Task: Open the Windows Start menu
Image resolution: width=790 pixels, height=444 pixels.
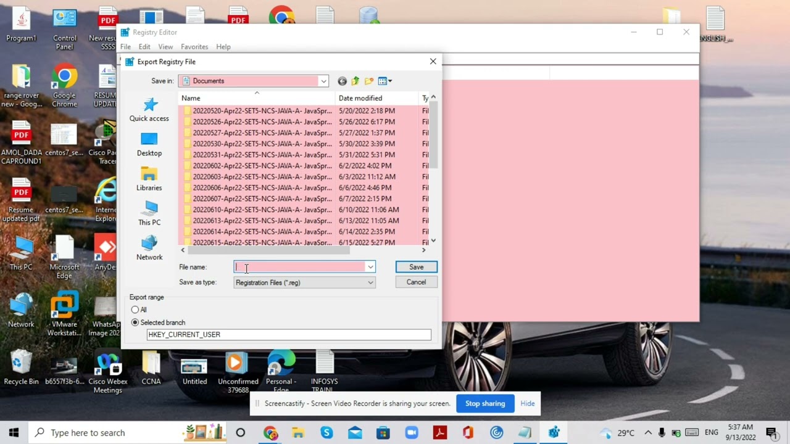Action: [14, 432]
